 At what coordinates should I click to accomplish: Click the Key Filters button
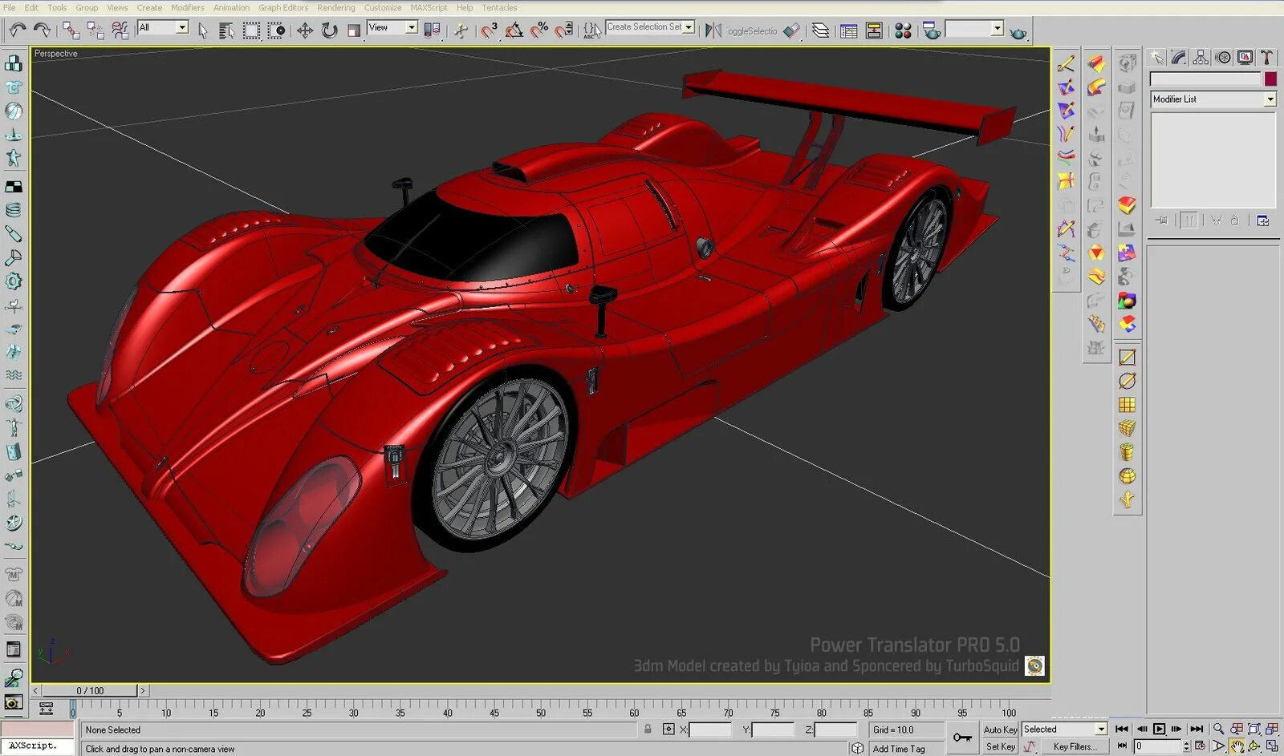point(1075,746)
